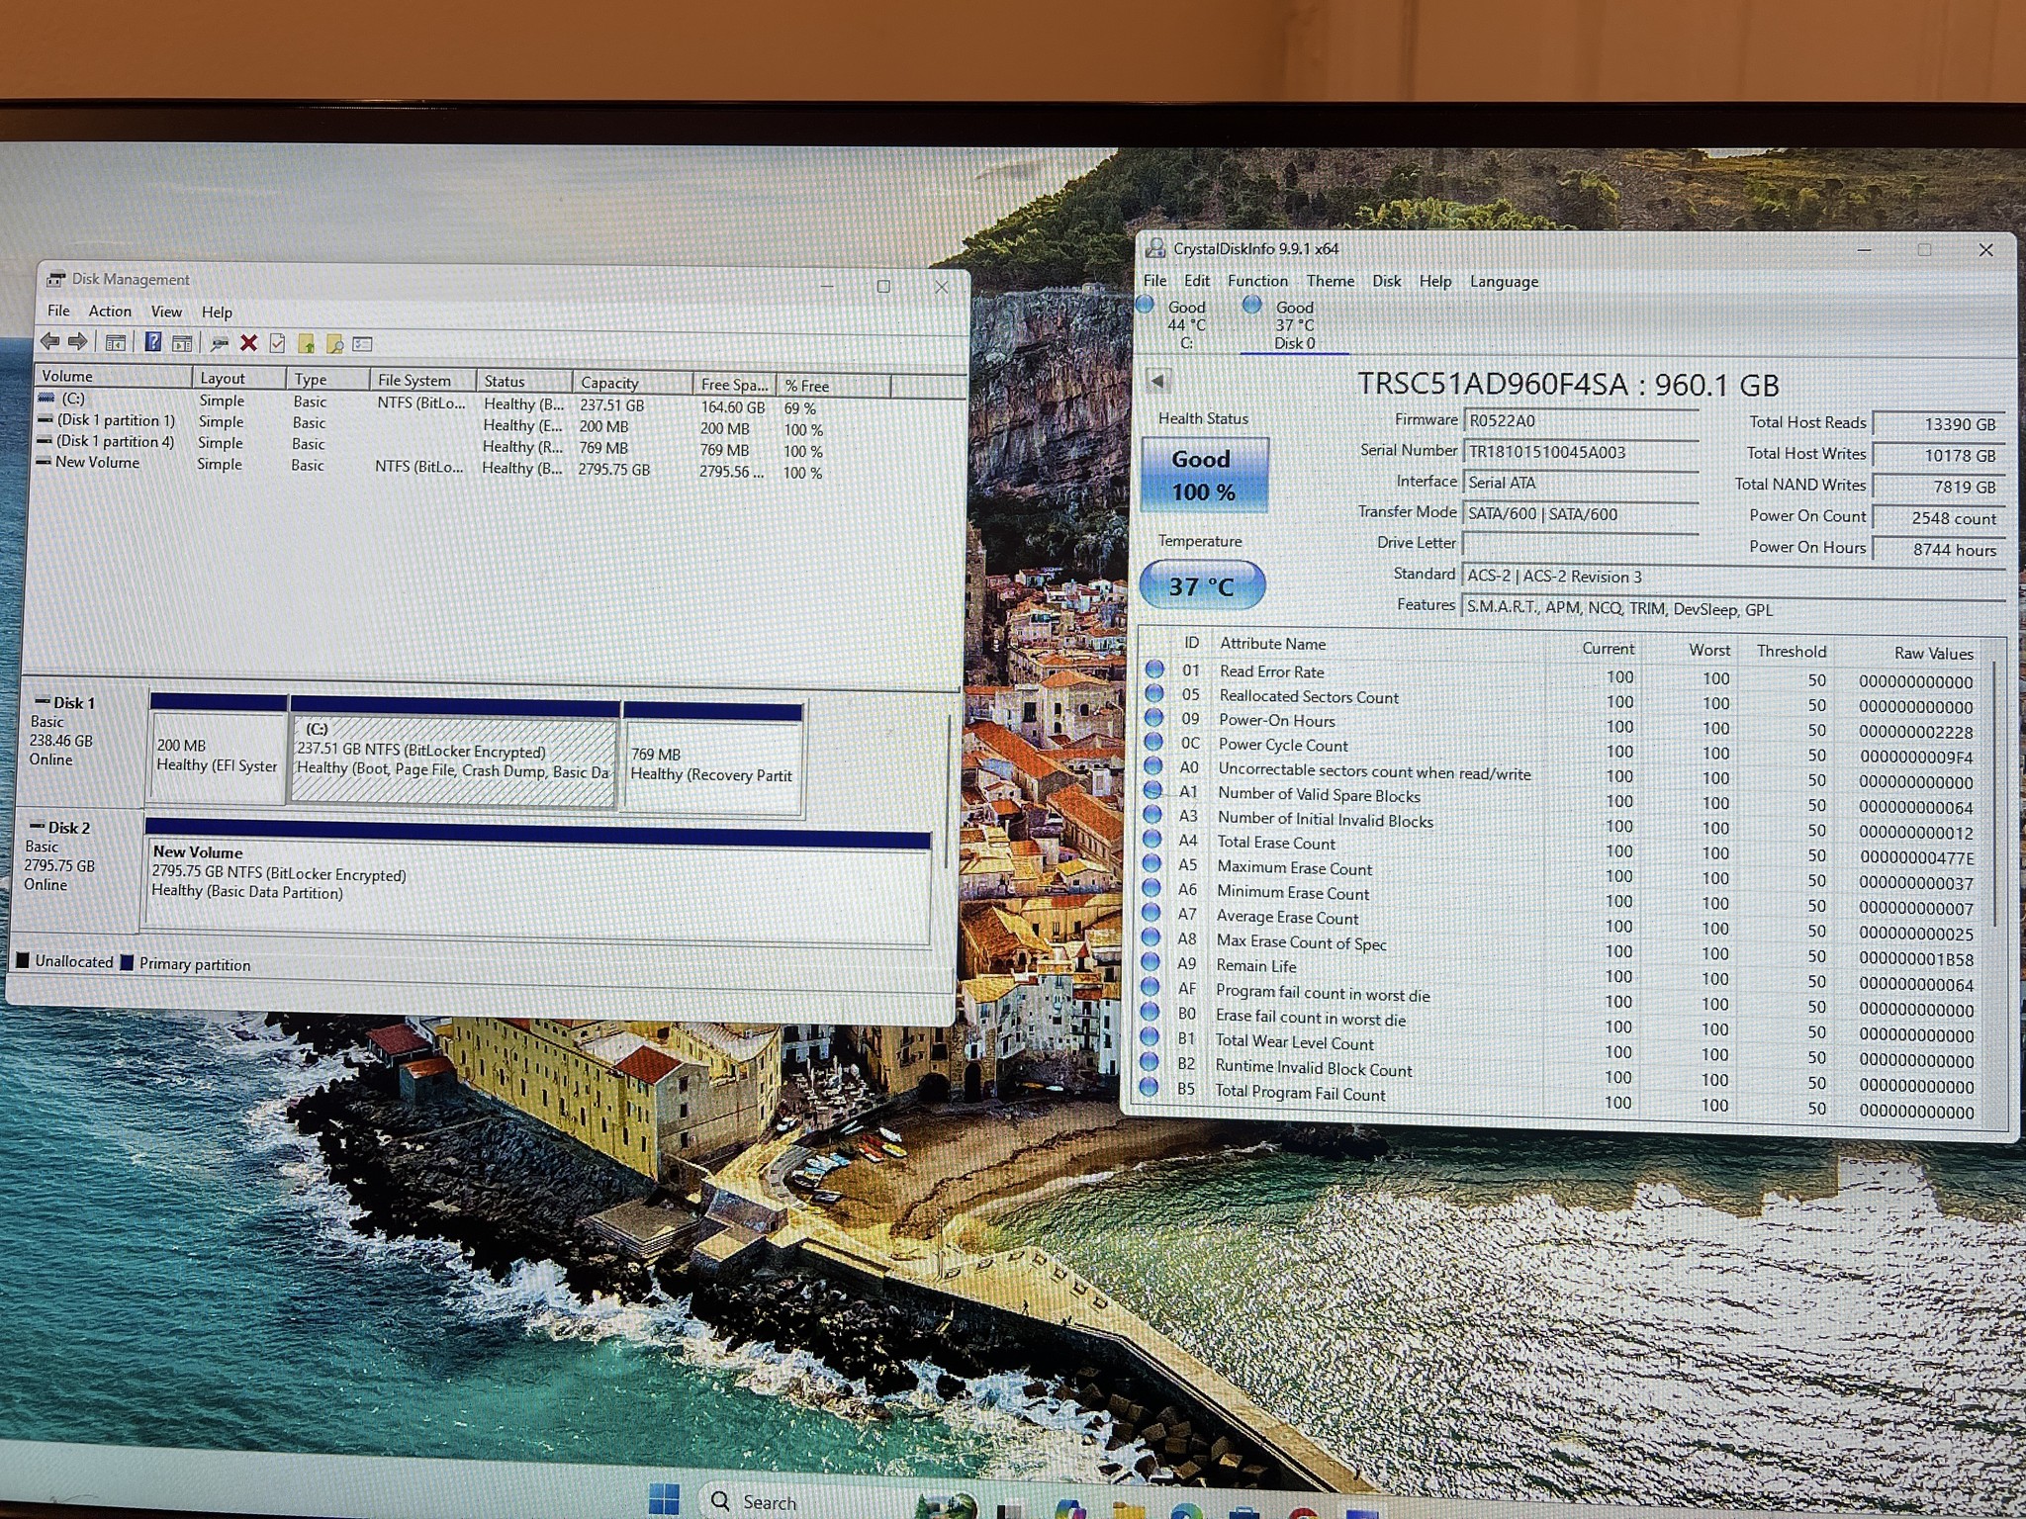Click the Primary partition legend color swatch
This screenshot has height=1519, width=2026.
click(x=127, y=962)
